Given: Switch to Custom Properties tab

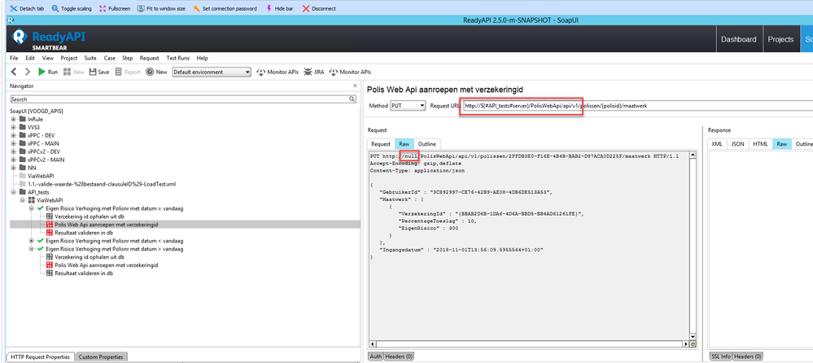Looking at the screenshot, I should coord(101,357).
